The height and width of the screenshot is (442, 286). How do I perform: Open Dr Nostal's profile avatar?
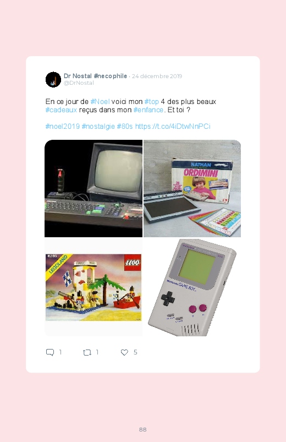click(53, 79)
